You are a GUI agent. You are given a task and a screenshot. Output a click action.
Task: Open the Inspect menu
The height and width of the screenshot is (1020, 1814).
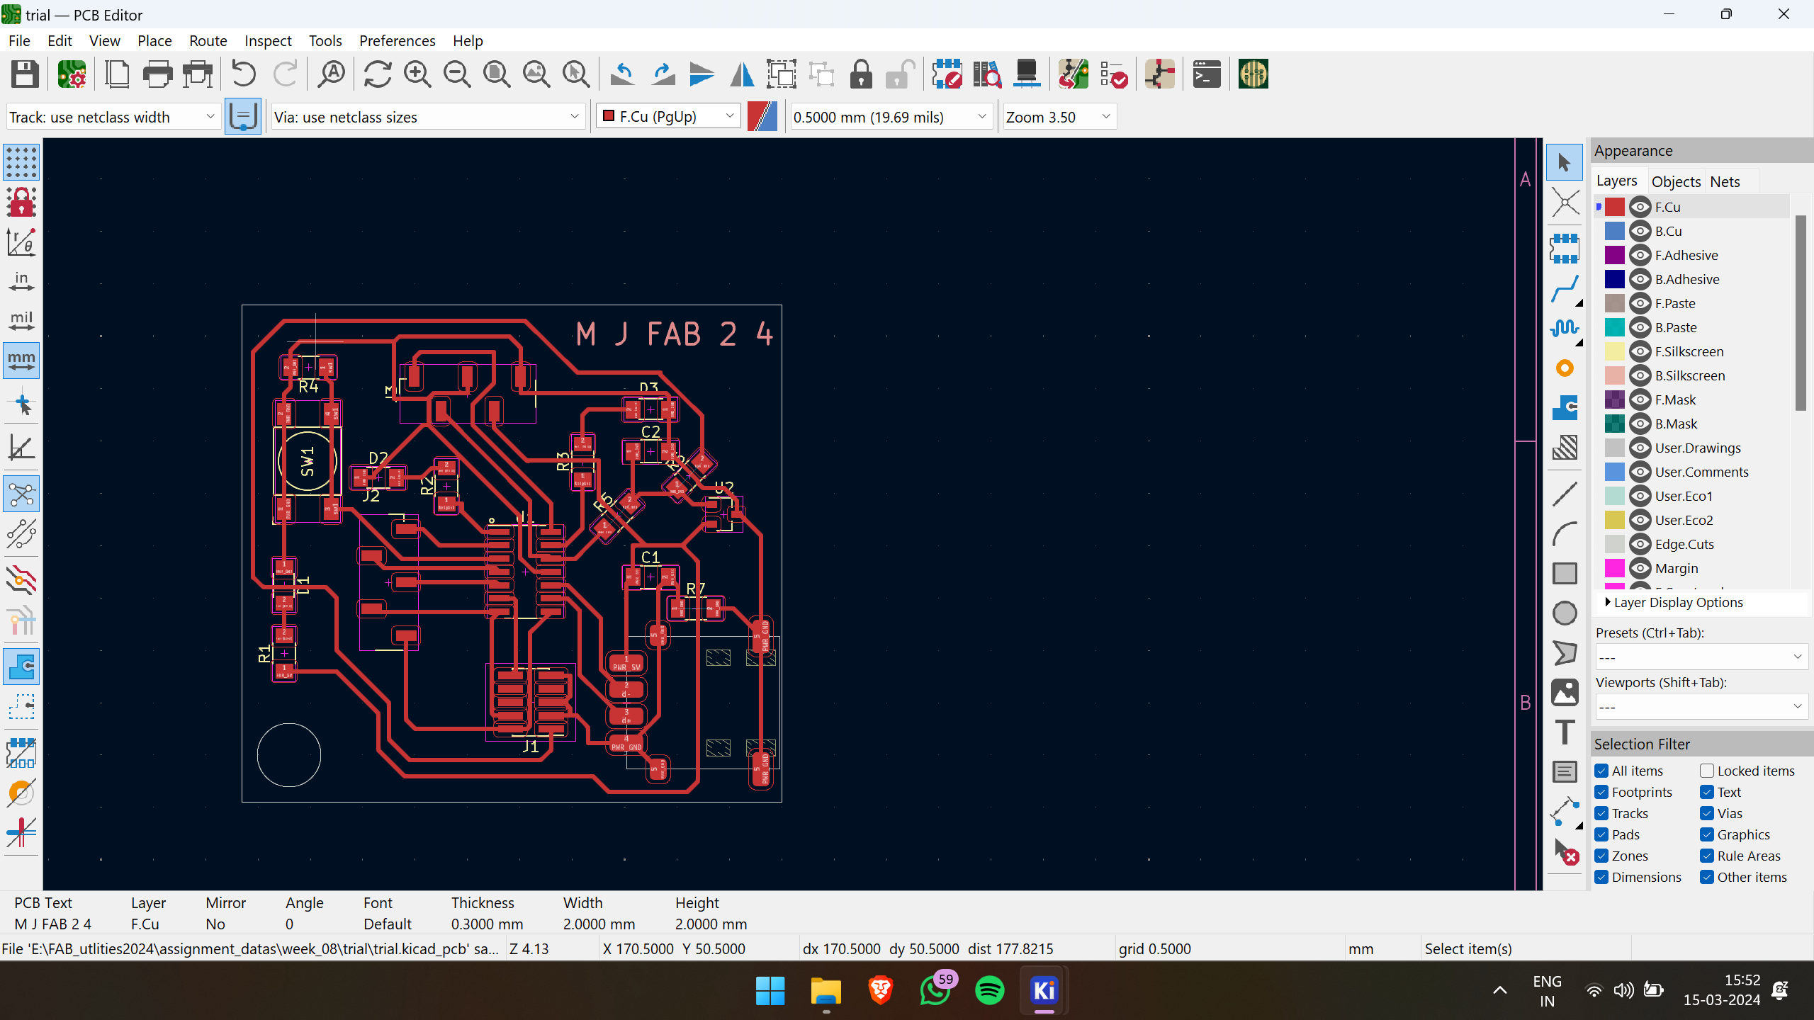click(268, 40)
